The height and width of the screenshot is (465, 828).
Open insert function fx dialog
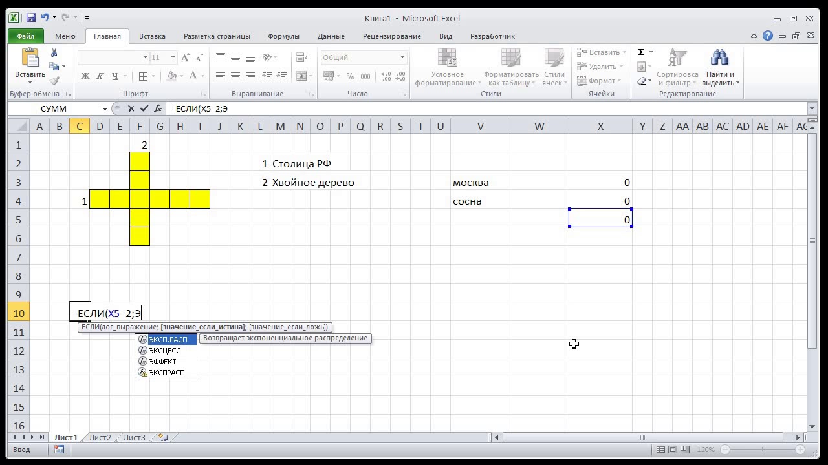pos(158,108)
